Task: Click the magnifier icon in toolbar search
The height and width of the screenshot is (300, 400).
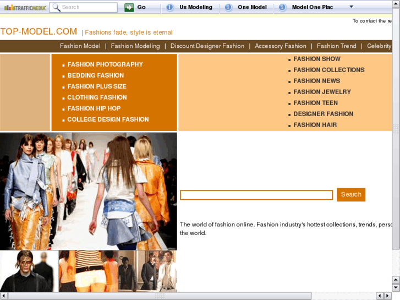Action: (x=56, y=7)
